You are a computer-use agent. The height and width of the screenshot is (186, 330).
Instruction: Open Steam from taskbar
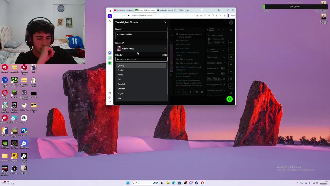(196, 183)
